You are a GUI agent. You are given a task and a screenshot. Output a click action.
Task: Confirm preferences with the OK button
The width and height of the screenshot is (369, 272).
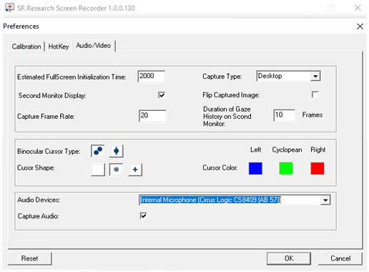[x=289, y=258]
